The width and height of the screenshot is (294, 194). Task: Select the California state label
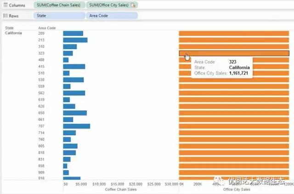[13, 33]
